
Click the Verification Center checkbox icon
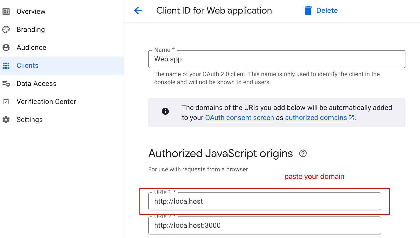[6, 102]
